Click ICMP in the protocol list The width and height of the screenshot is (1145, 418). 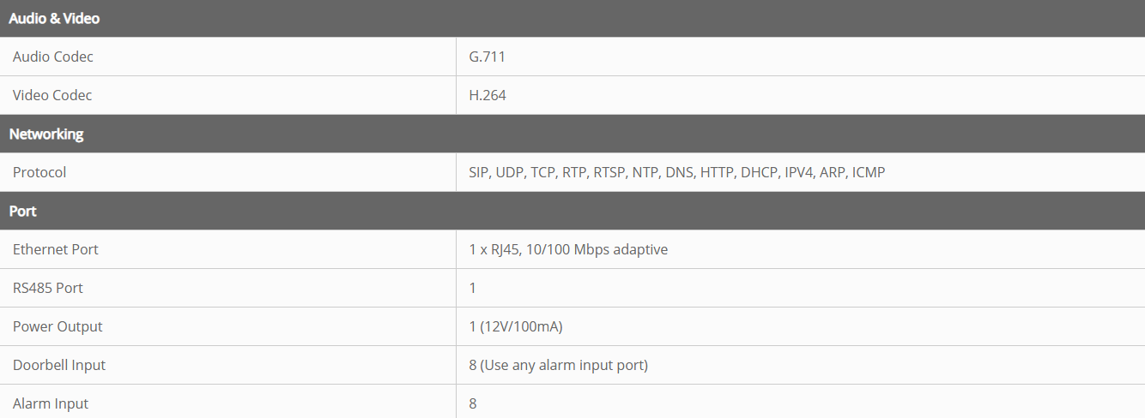[868, 172]
